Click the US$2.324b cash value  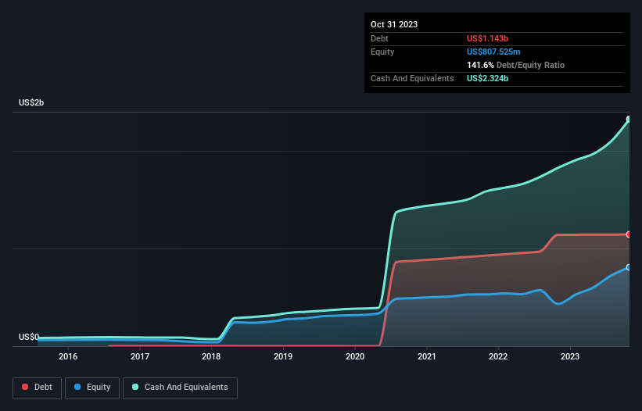tap(487, 78)
